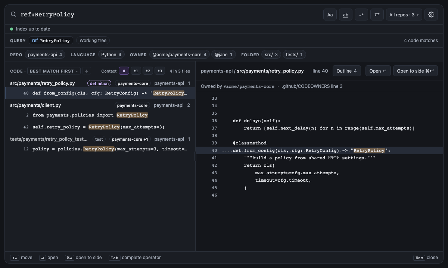Toggle case-sensitive matching (Aa)

click(x=330, y=15)
